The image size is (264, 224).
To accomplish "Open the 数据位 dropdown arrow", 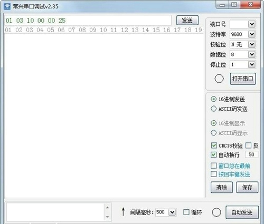I will 252,54.
